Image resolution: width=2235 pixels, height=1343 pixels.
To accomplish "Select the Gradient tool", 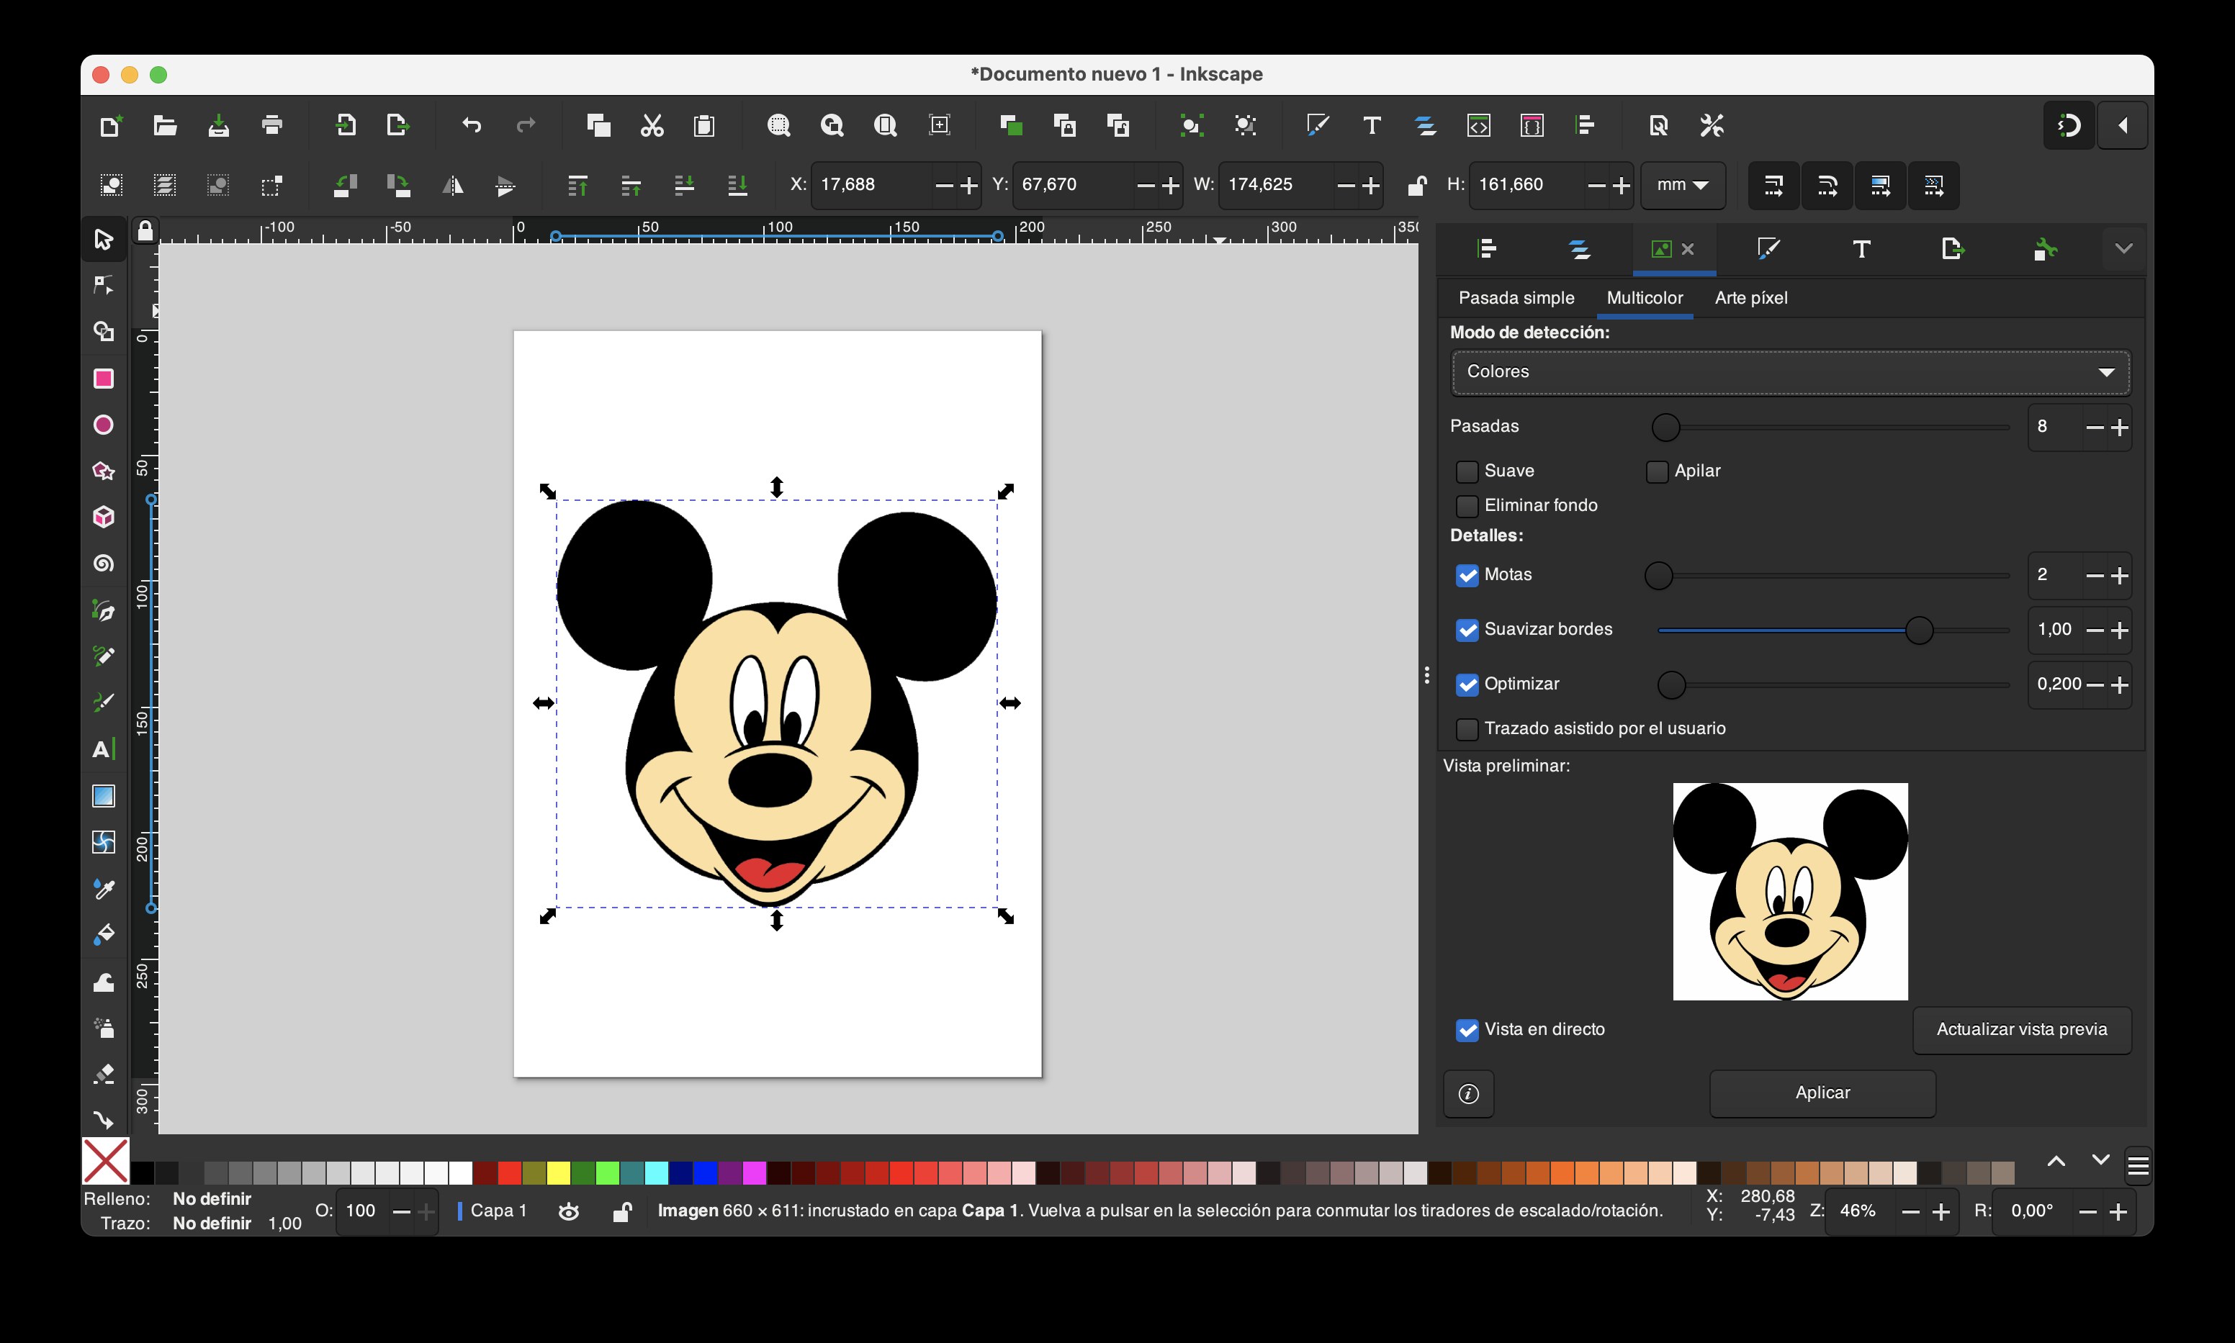I will coord(103,795).
